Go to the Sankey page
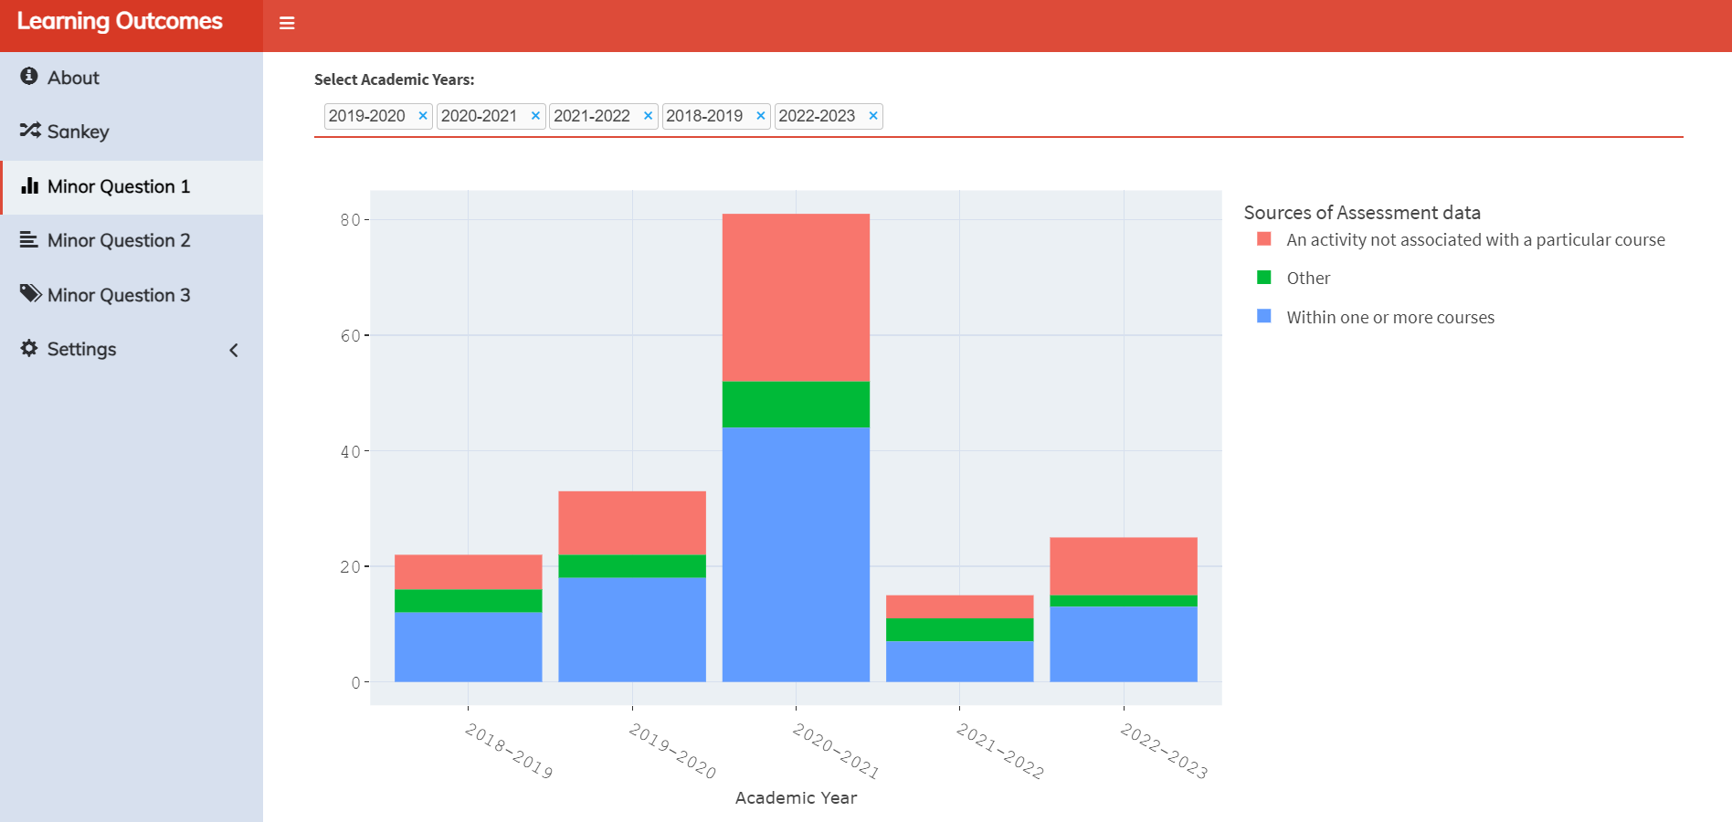1732x822 pixels. click(78, 132)
